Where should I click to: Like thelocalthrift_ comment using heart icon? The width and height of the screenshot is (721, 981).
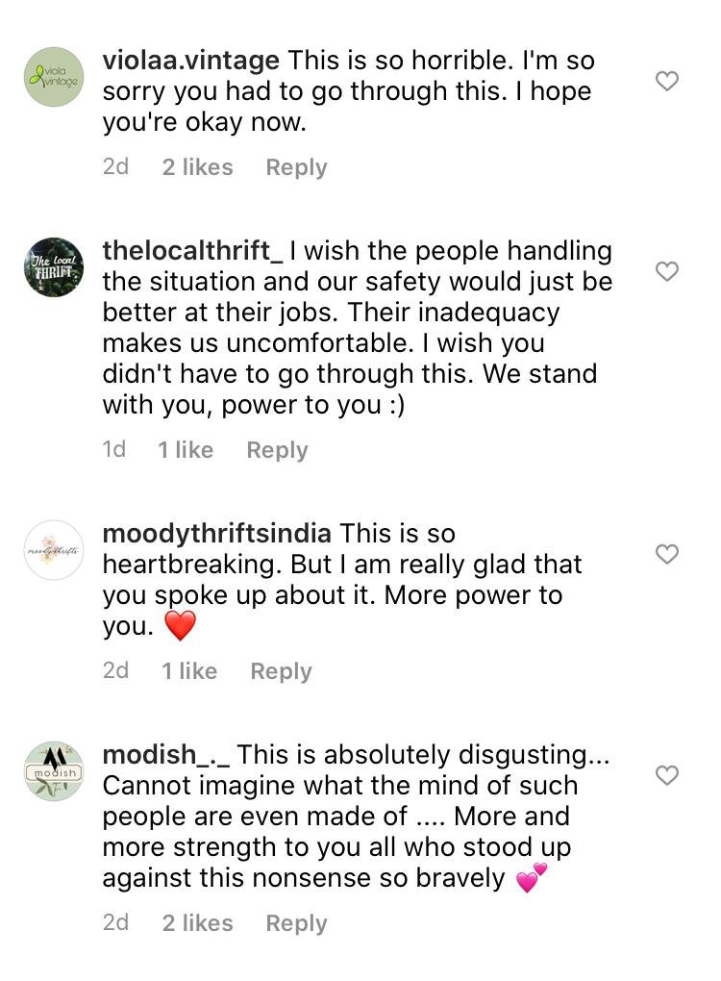point(666,271)
